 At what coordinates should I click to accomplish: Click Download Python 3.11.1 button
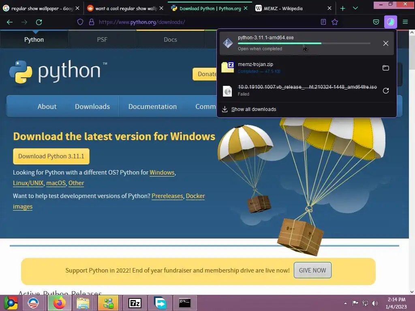coord(51,156)
